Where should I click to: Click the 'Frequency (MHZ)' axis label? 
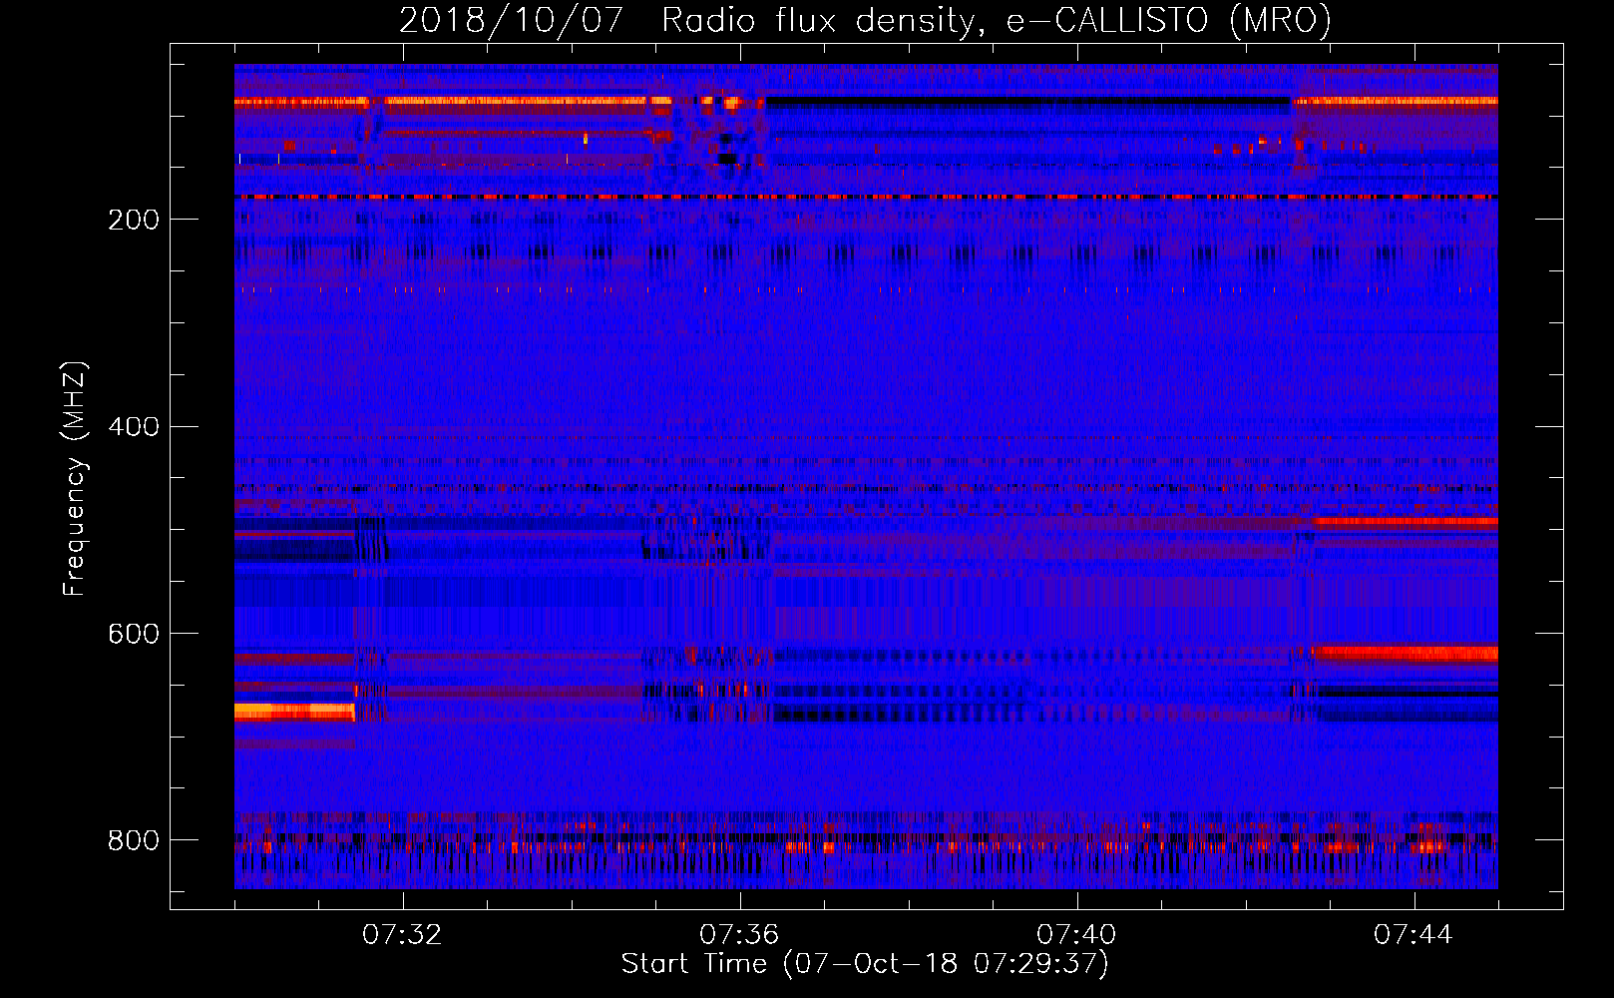[x=75, y=478]
